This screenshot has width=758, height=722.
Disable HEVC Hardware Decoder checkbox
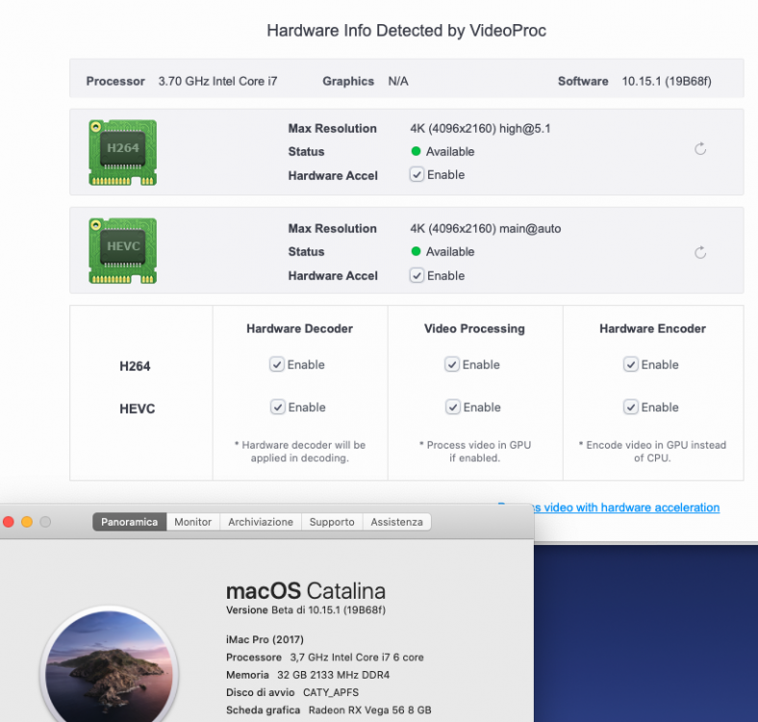[x=277, y=407]
